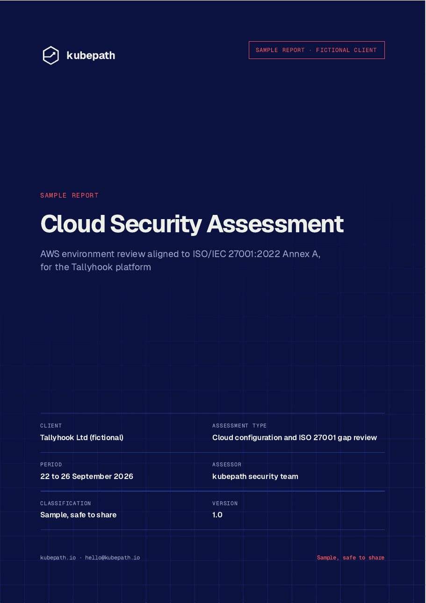Click the ASSESSOR field label
The height and width of the screenshot is (603, 426).
point(227,465)
